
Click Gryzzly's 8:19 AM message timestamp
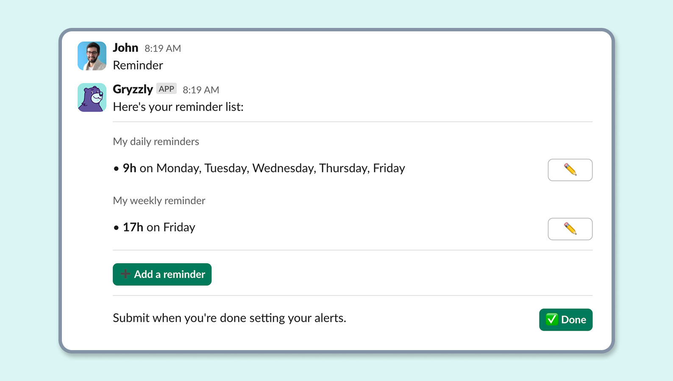[x=201, y=90]
